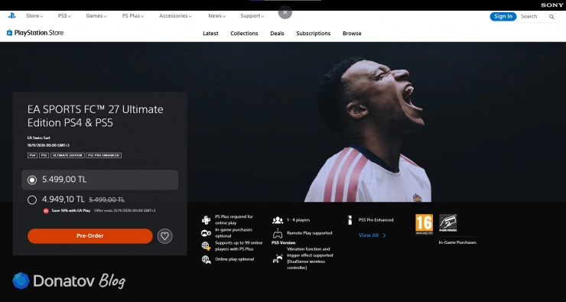The height and width of the screenshot is (302, 566).
Task: Expand the News dropdown menu
Action: point(216,16)
